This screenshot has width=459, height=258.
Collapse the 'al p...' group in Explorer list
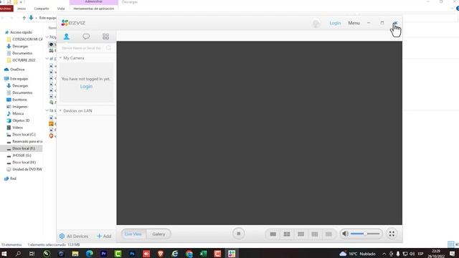[x=47, y=59]
